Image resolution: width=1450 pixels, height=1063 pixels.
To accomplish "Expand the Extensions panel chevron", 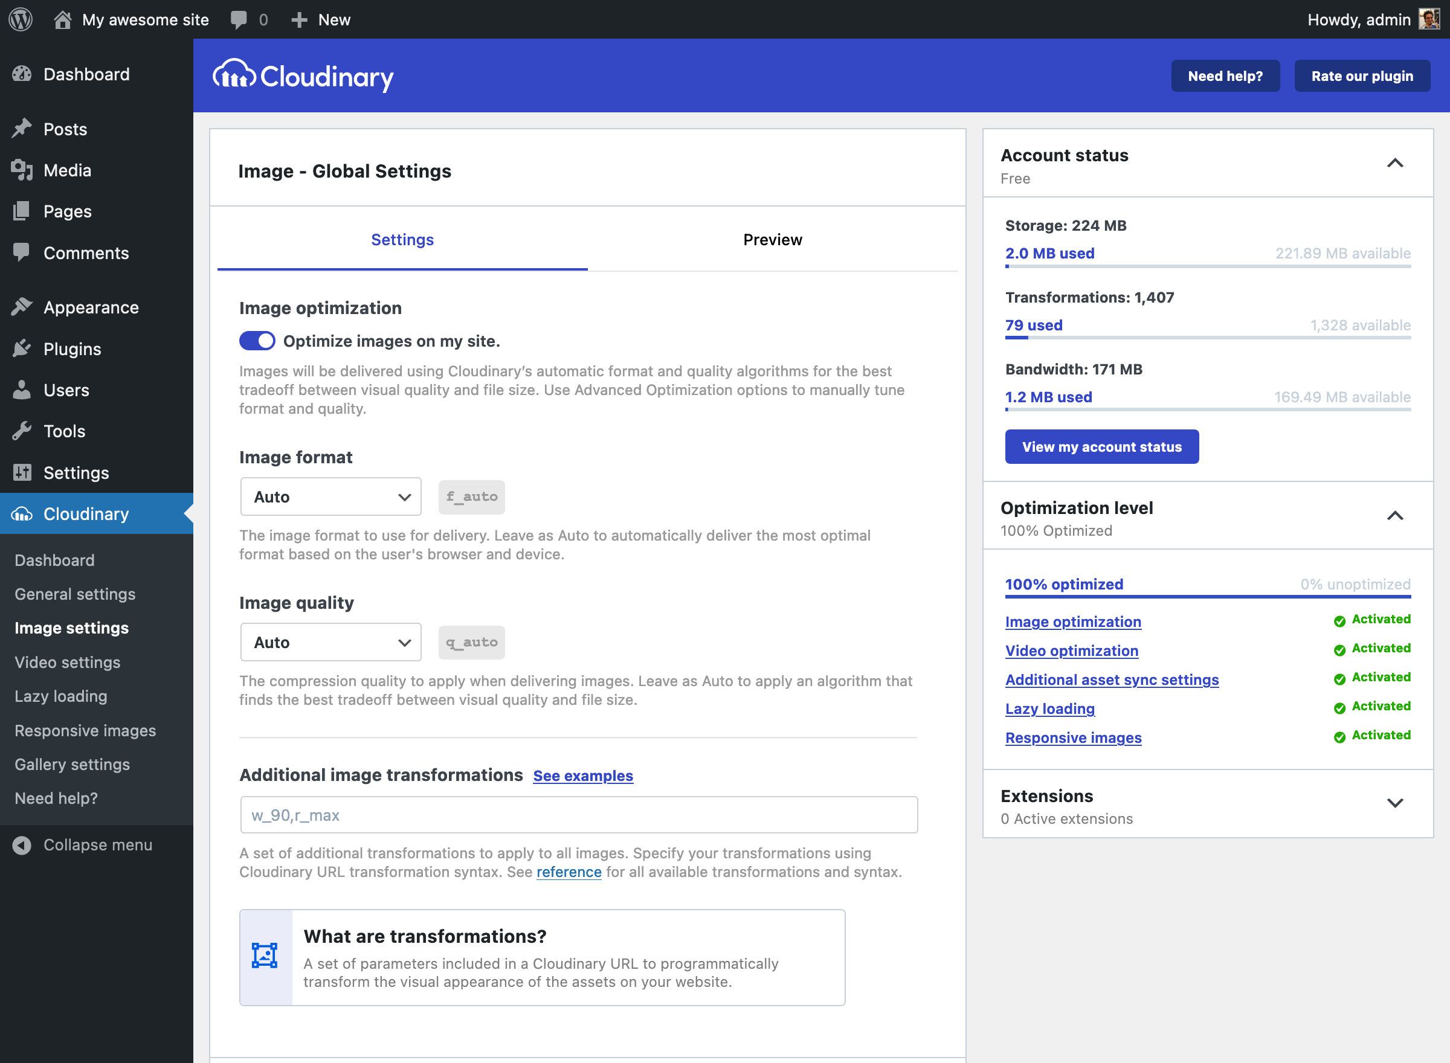I will point(1394,803).
